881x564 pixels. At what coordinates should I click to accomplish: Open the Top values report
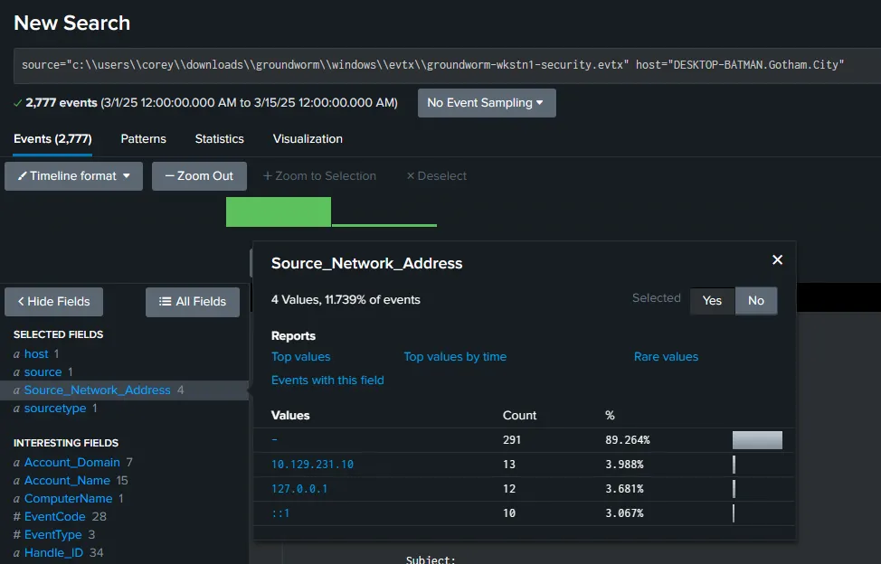pos(300,357)
